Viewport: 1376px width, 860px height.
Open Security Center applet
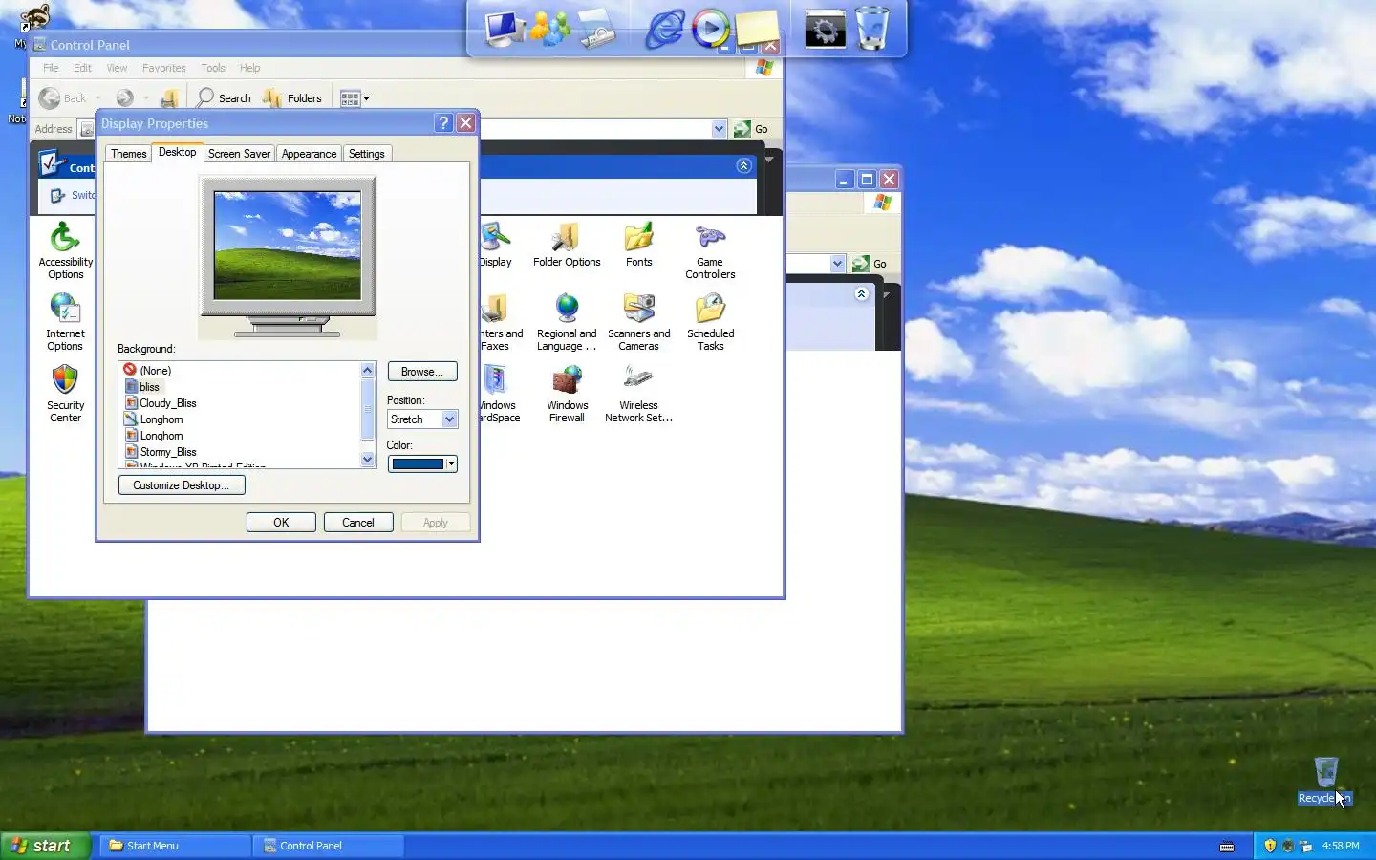[x=65, y=394]
